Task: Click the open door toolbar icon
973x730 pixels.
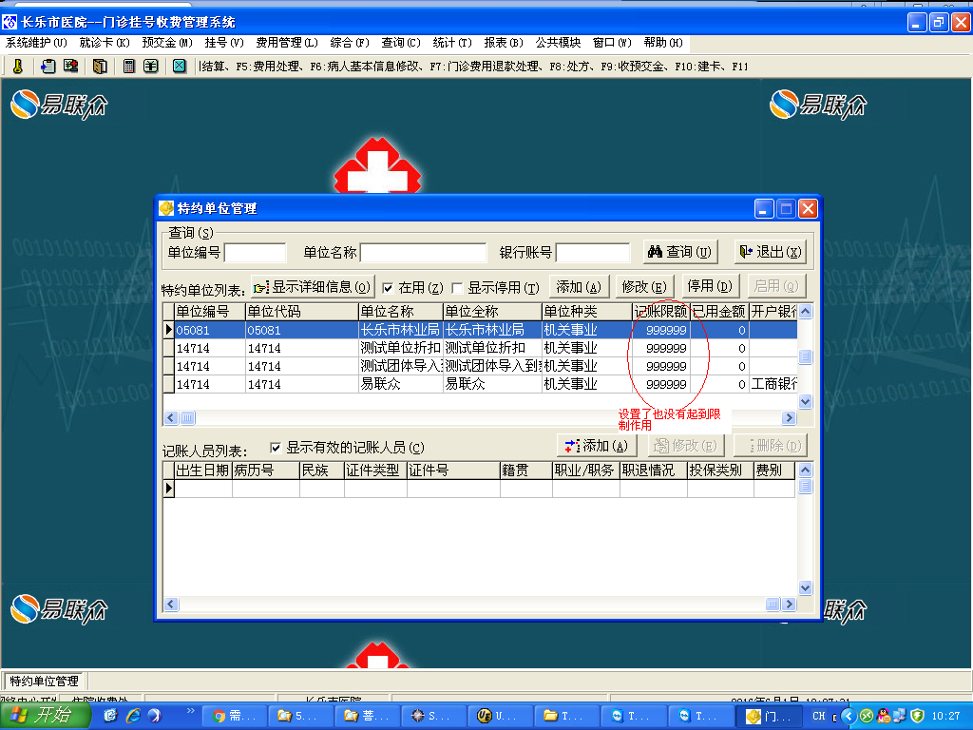Action: (x=99, y=66)
